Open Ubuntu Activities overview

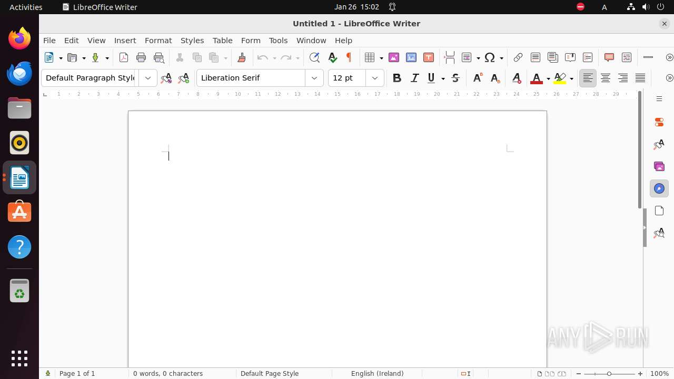pyautogui.click(x=26, y=7)
